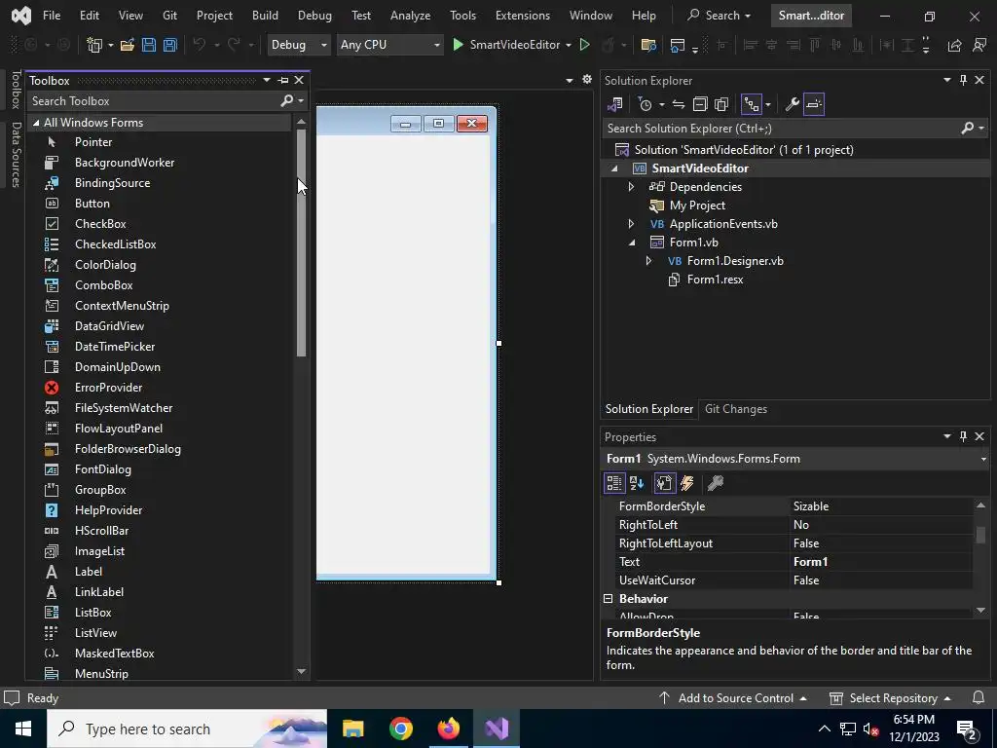
Task: Click the Live Share icon in the toolbar
Action: [x=954, y=45]
